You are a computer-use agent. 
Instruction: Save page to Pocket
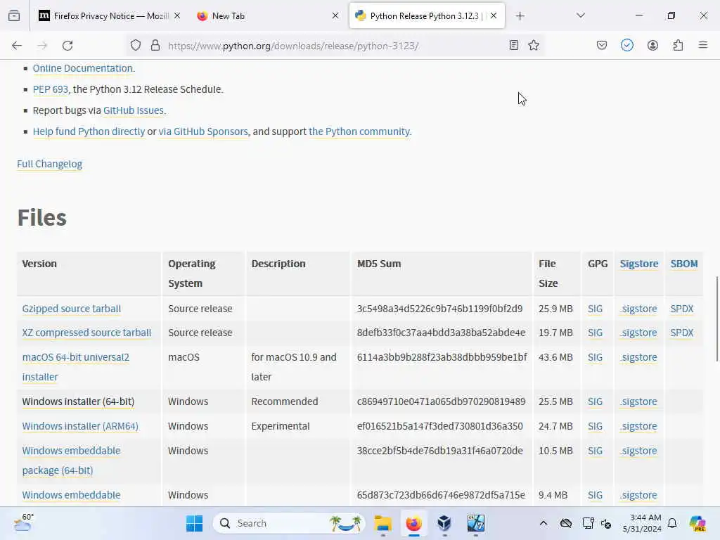tap(602, 45)
